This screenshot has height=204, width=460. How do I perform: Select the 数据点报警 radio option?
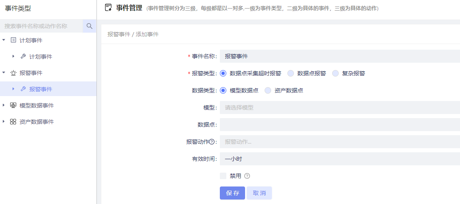pos(291,73)
